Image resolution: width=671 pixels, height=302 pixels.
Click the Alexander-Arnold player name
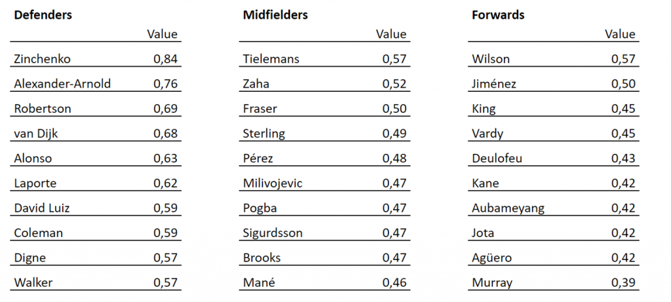point(62,84)
